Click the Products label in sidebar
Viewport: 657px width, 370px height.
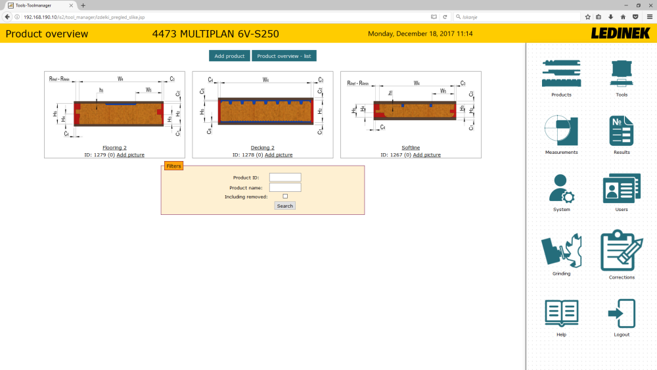click(561, 95)
